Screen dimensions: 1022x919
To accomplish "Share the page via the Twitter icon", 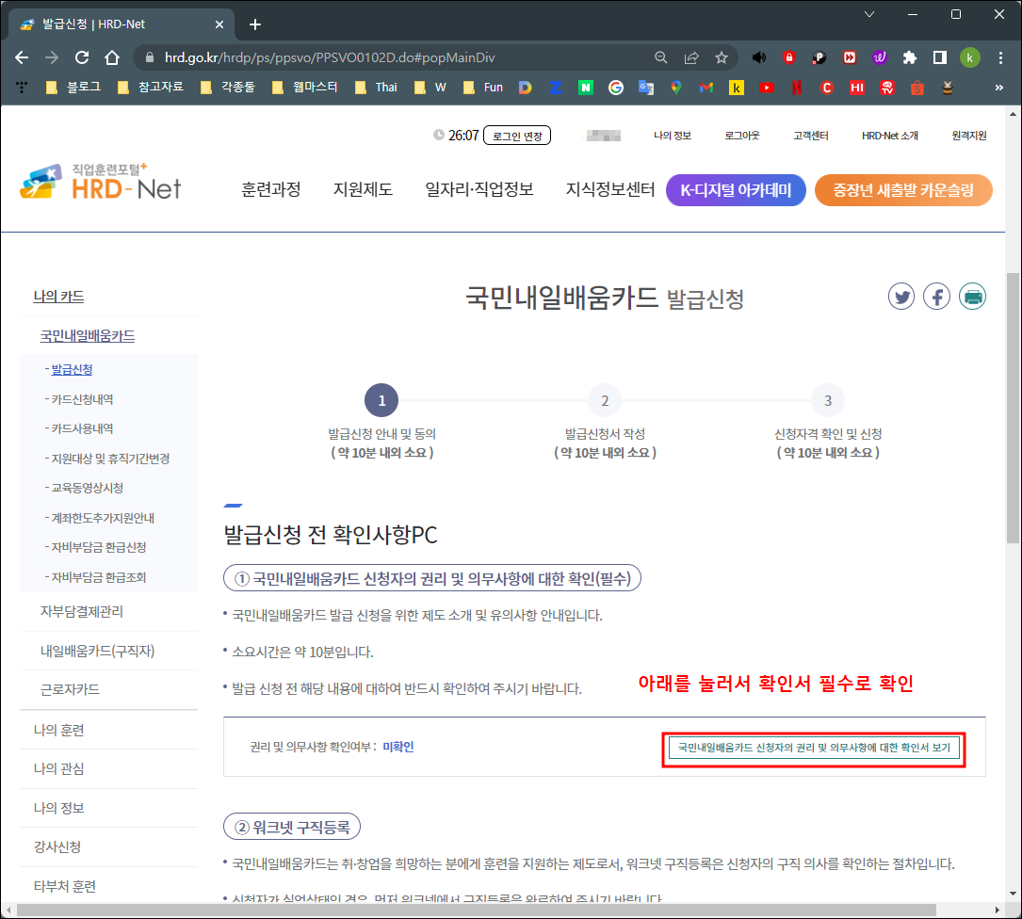I will [901, 296].
